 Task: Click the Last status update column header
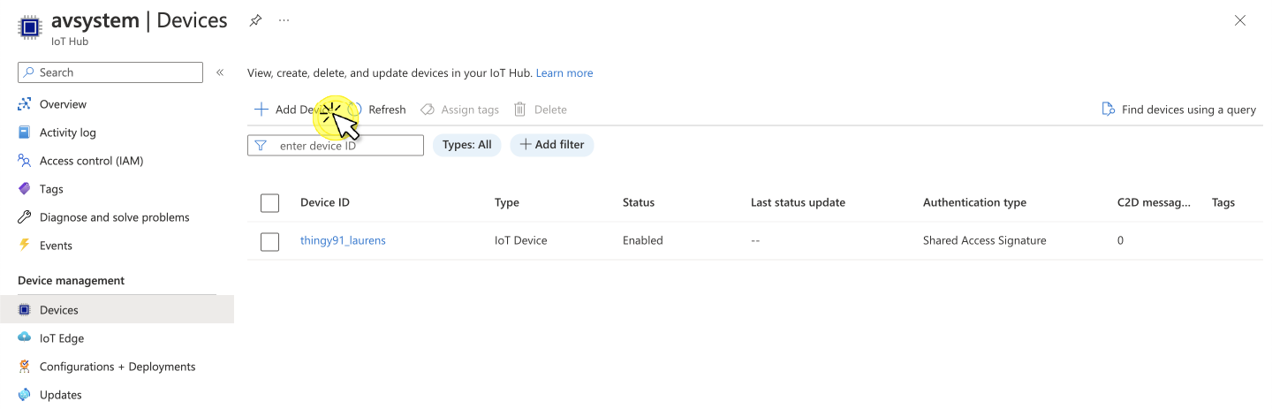(x=798, y=202)
